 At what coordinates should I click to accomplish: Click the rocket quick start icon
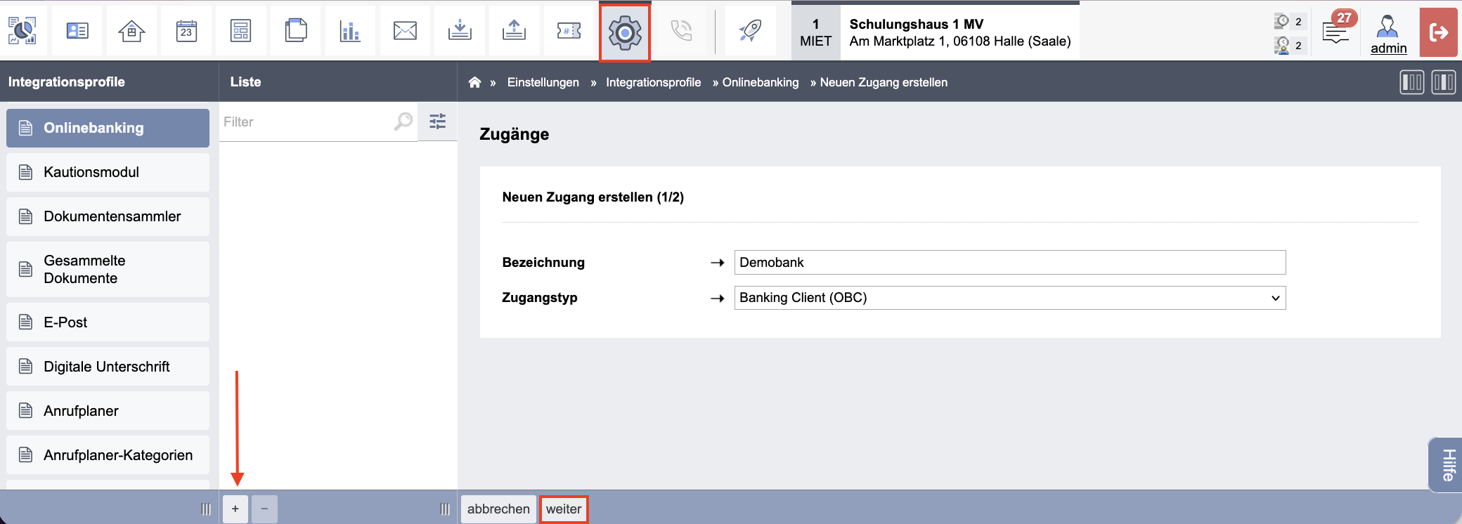pyautogui.click(x=750, y=31)
